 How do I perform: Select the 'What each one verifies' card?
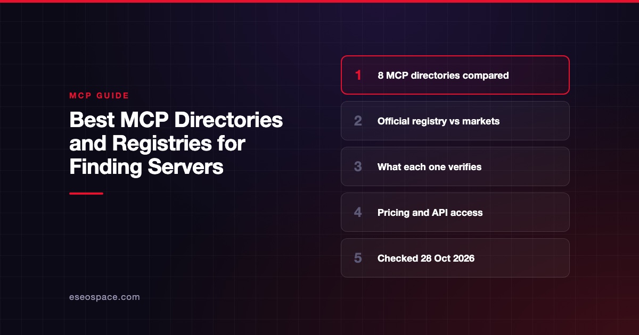click(x=455, y=166)
